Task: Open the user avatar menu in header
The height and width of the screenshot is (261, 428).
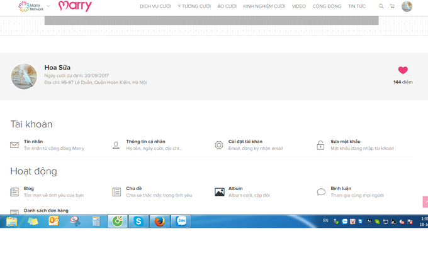Action: click(x=407, y=6)
